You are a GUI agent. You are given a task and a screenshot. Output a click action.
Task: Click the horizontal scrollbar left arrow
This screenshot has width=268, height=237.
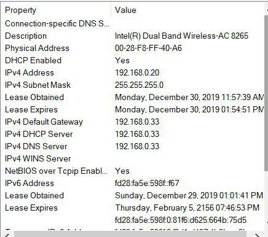[7, 235]
